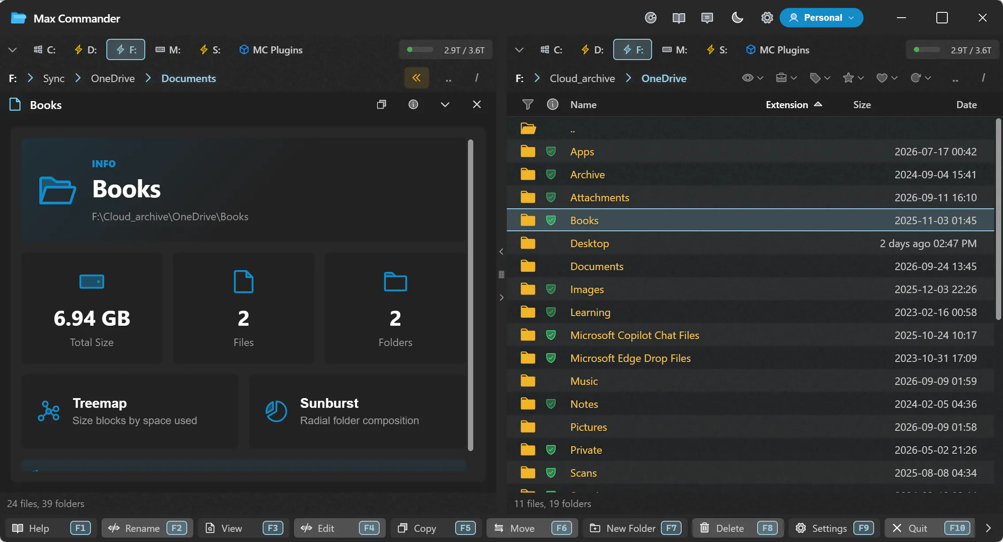The width and height of the screenshot is (1003, 542).
Task: Open the star favorites dropdown
Action: coord(853,78)
